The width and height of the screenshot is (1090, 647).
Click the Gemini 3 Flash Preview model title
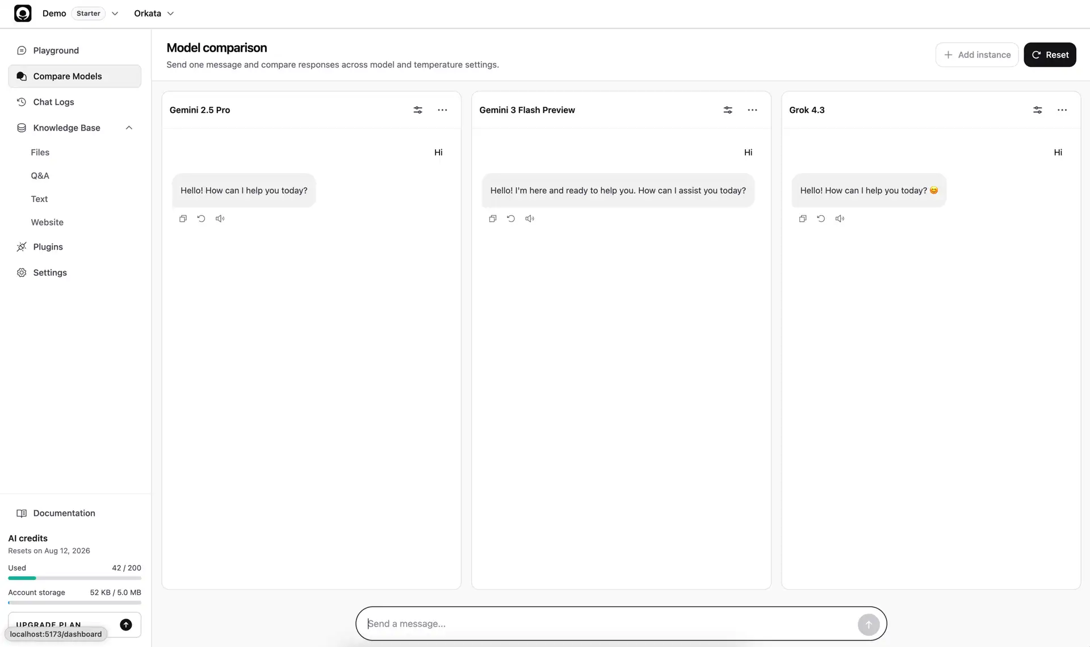coord(527,110)
